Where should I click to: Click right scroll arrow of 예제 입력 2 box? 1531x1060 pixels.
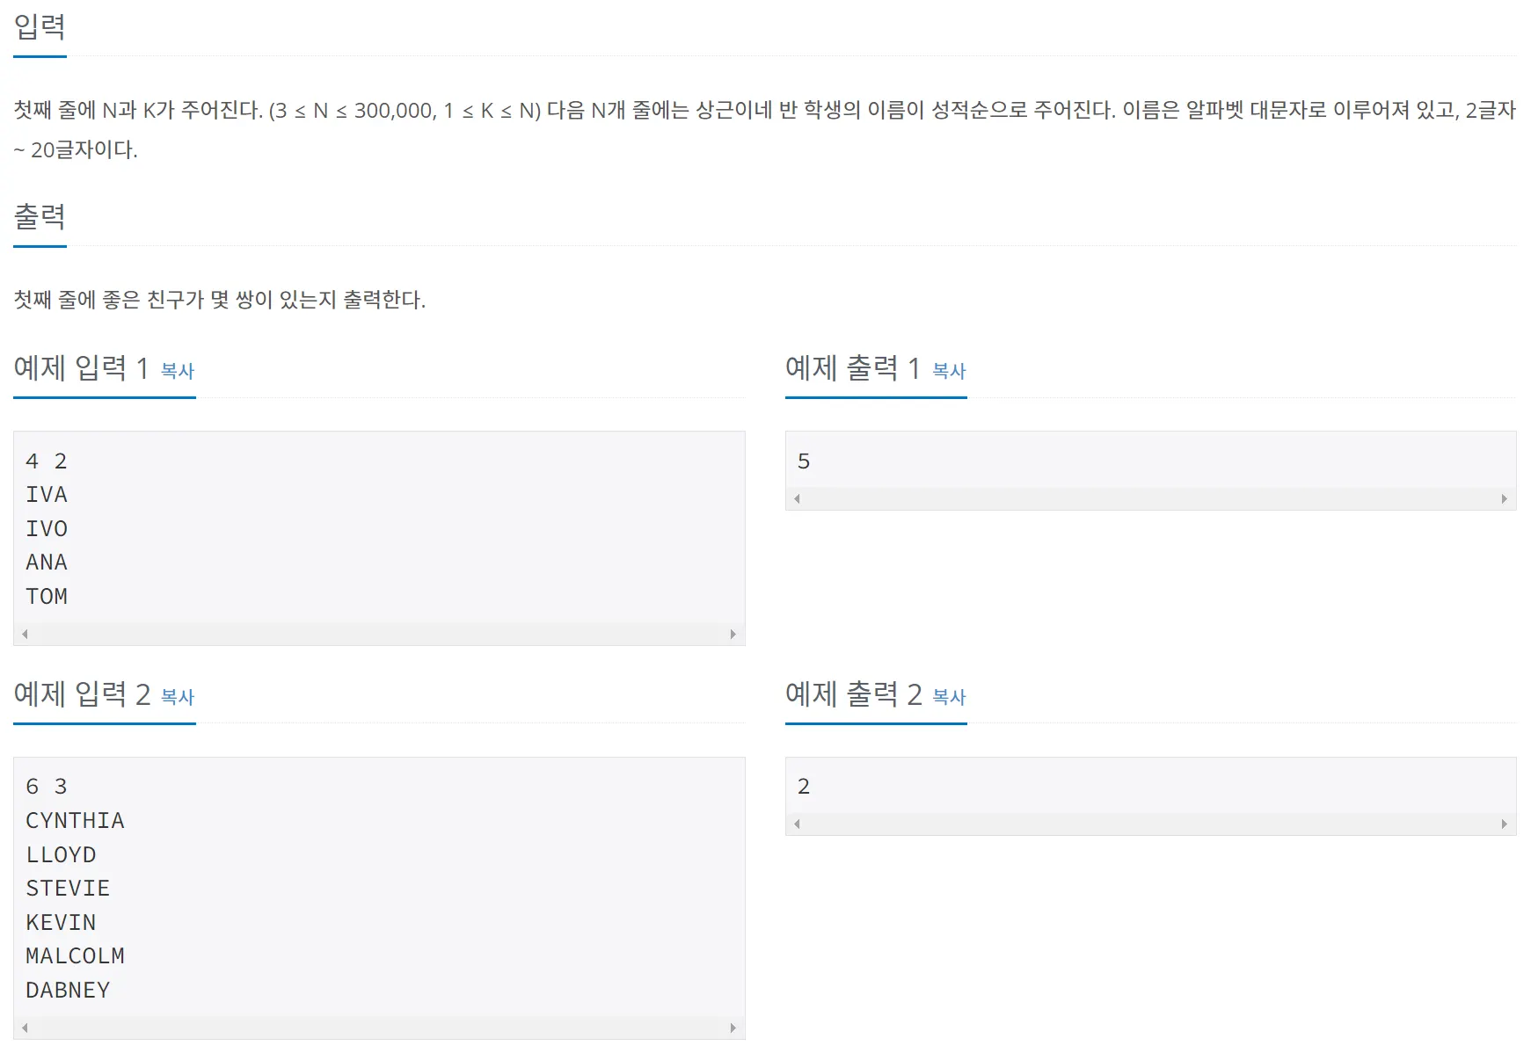(x=733, y=1027)
